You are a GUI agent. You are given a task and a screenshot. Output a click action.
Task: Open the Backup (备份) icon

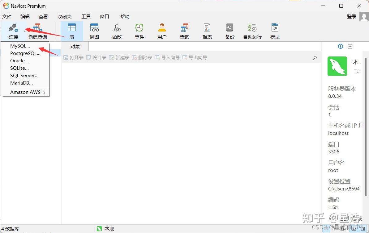230,28
